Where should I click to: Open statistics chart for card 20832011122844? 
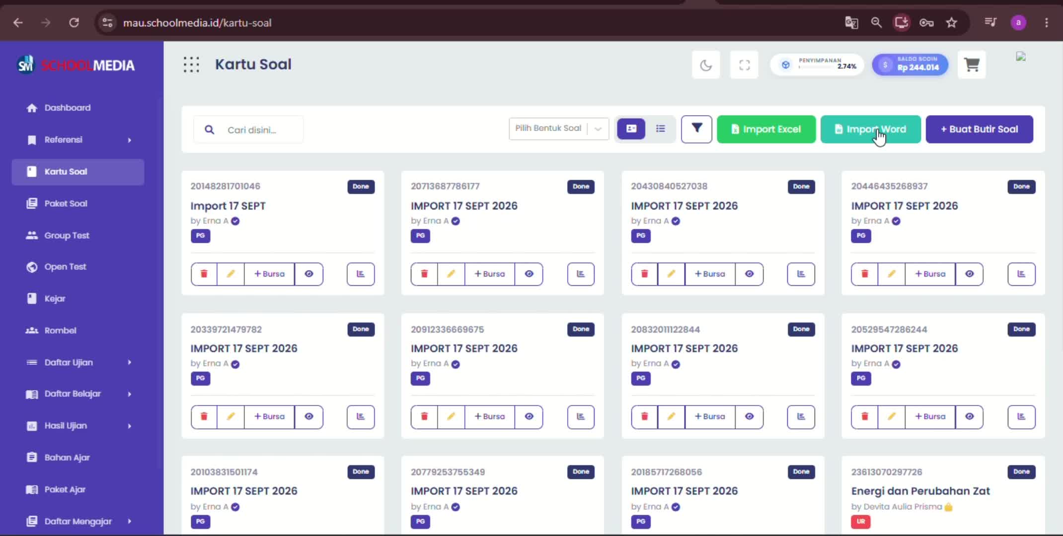click(801, 416)
